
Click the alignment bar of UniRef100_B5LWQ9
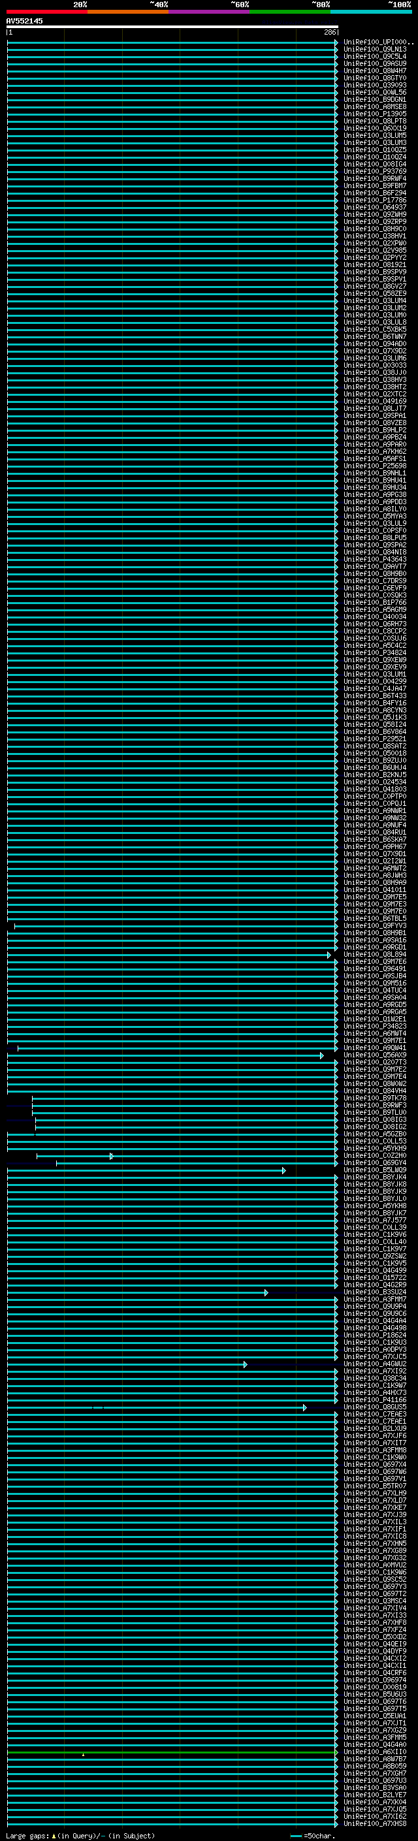coord(146,1171)
